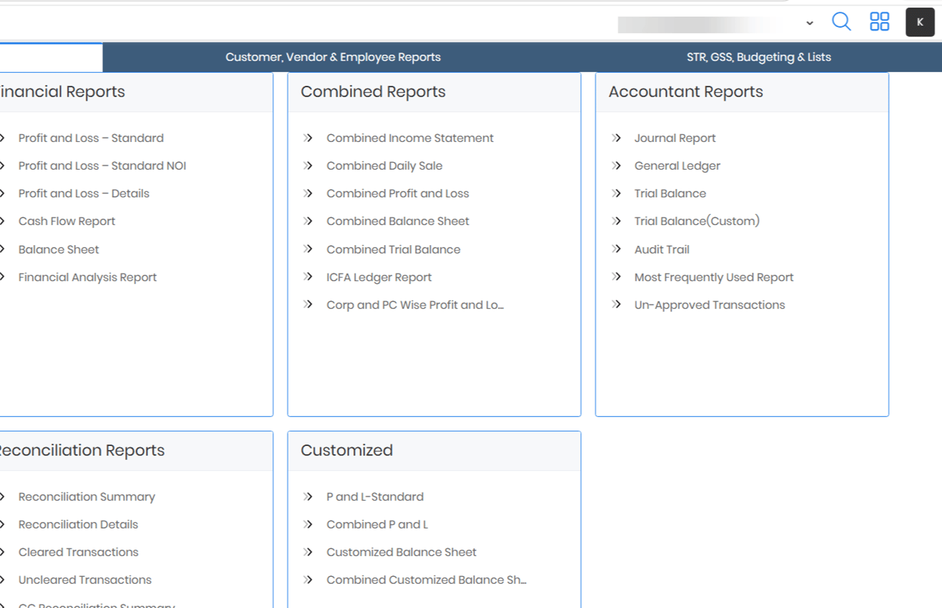Image resolution: width=942 pixels, height=608 pixels.
Task: Open Cleared Transactions report
Action: click(78, 552)
